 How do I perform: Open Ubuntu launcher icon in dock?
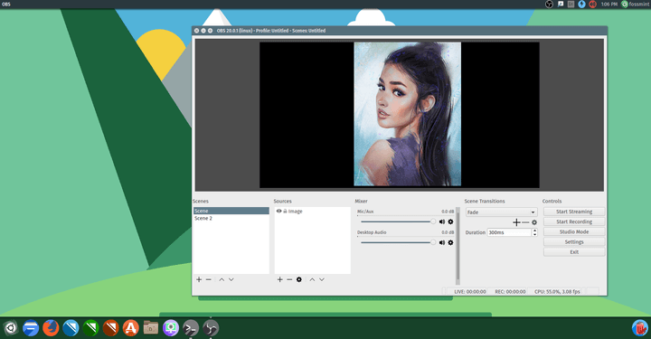(x=10, y=328)
